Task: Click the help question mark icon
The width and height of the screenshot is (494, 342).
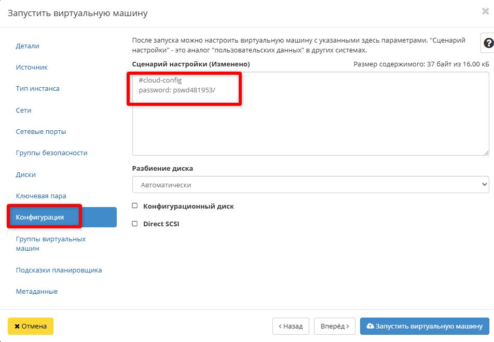Action: [488, 43]
